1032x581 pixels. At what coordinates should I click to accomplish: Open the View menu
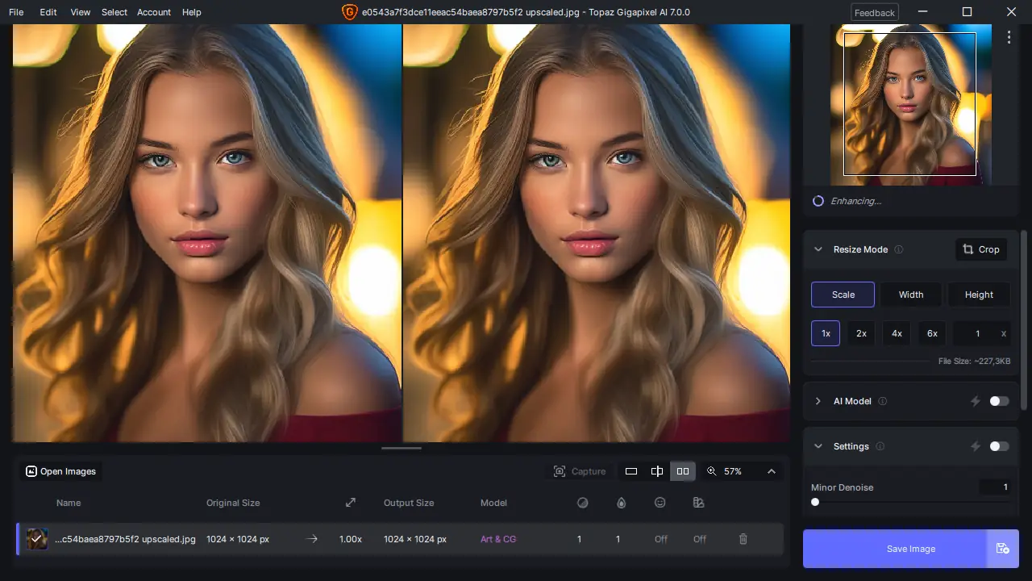(x=80, y=12)
